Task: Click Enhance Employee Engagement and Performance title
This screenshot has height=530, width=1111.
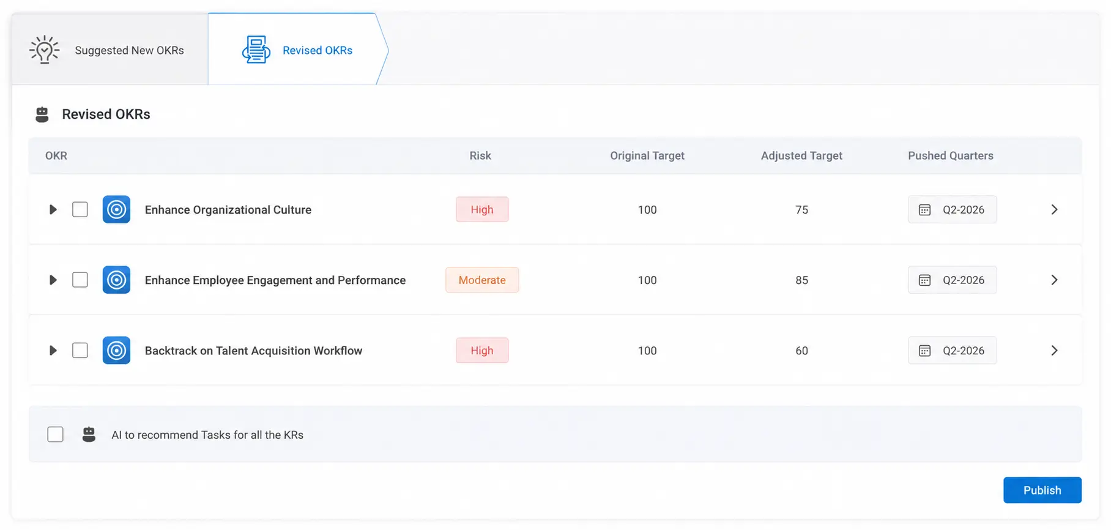Action: 275,280
